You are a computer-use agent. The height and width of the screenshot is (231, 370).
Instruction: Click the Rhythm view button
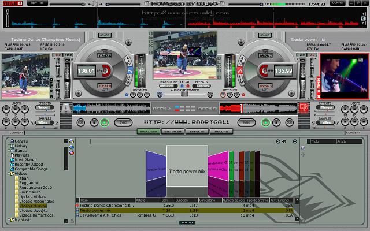point(38,3)
